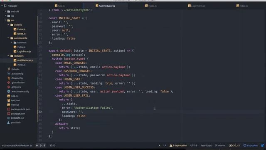This screenshot has width=266, height=150.
Task: Open the linter issues counter 0 0 0
Action: (41, 145)
